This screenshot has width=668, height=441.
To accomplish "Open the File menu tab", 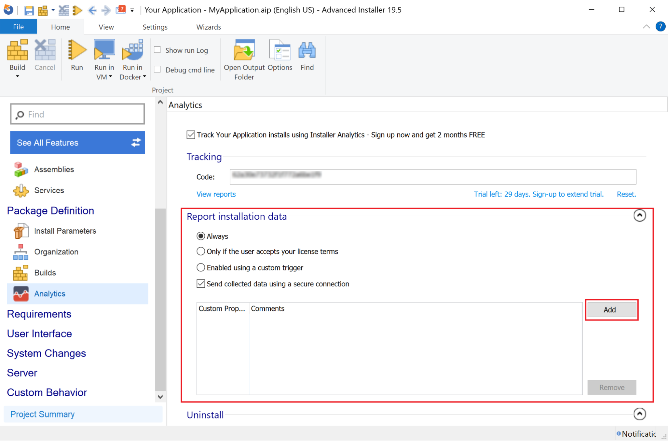I will pyautogui.click(x=18, y=27).
